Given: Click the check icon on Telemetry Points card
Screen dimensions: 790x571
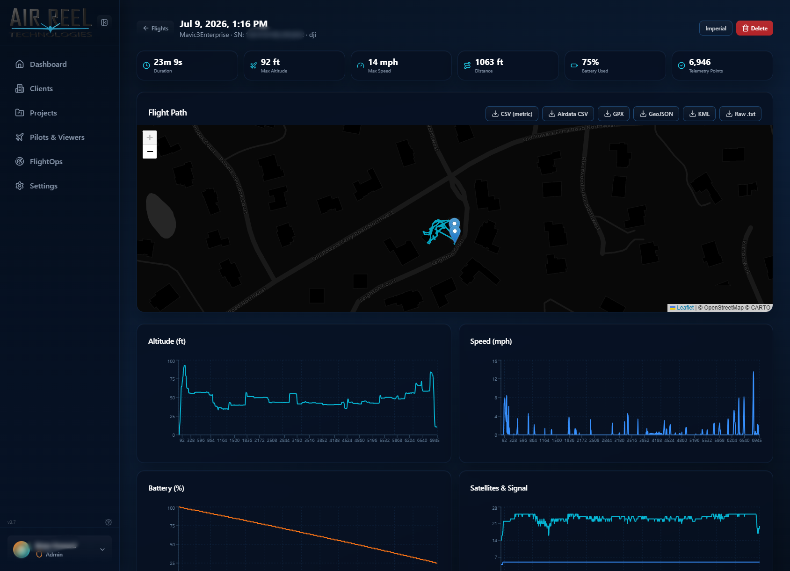Looking at the screenshot, I should pos(681,65).
